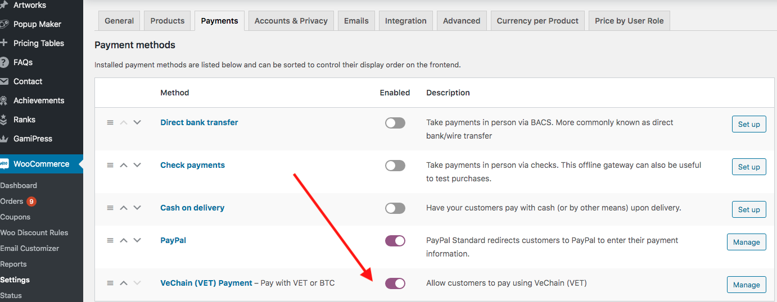Open Pricing Tables via its plus icon
Image resolution: width=777 pixels, height=302 pixels.
click(4, 43)
